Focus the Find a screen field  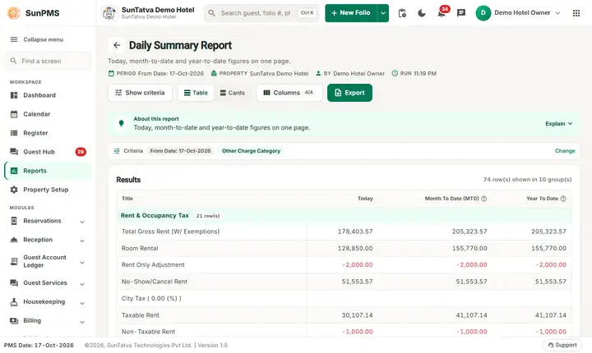tap(48, 61)
